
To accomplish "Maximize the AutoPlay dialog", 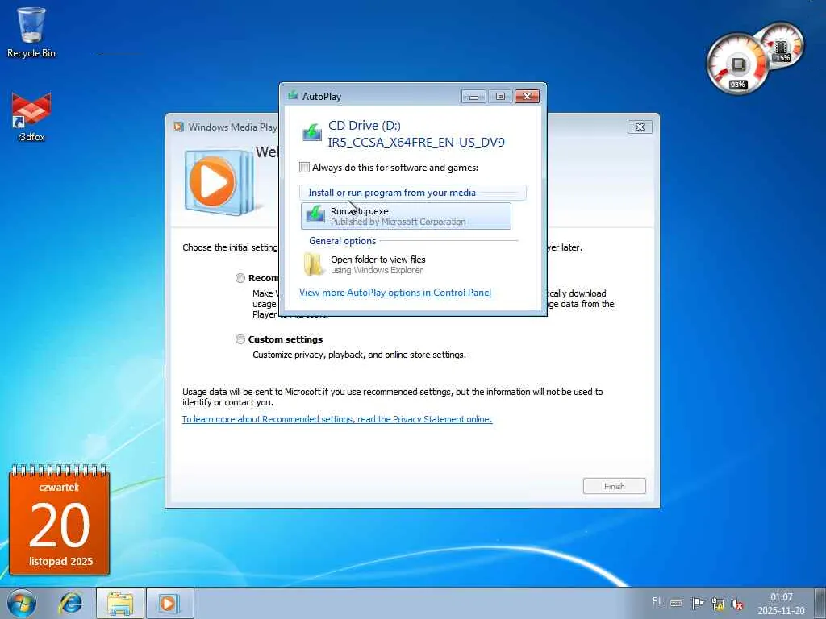I will 500,97.
